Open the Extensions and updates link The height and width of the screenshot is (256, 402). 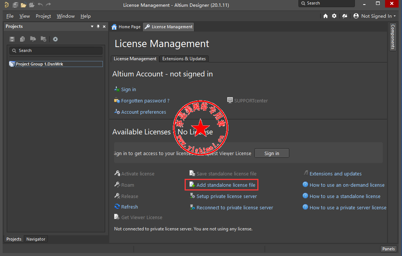[x=336, y=174]
